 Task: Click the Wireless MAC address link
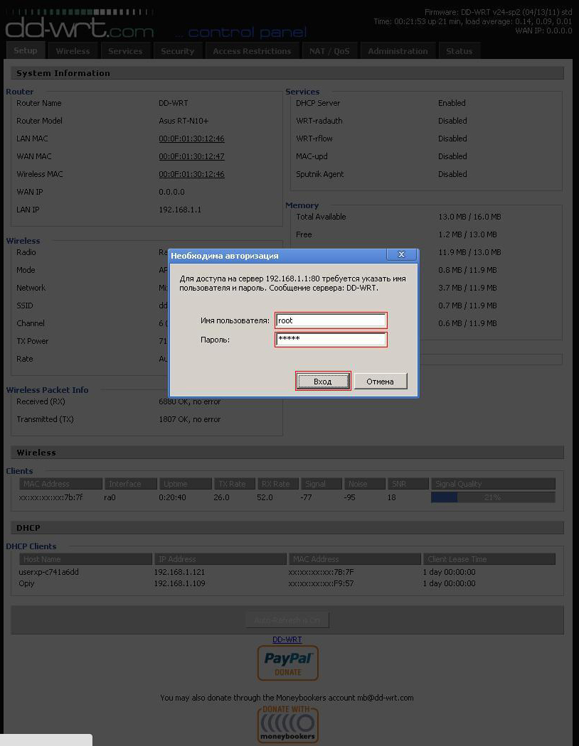tap(191, 174)
